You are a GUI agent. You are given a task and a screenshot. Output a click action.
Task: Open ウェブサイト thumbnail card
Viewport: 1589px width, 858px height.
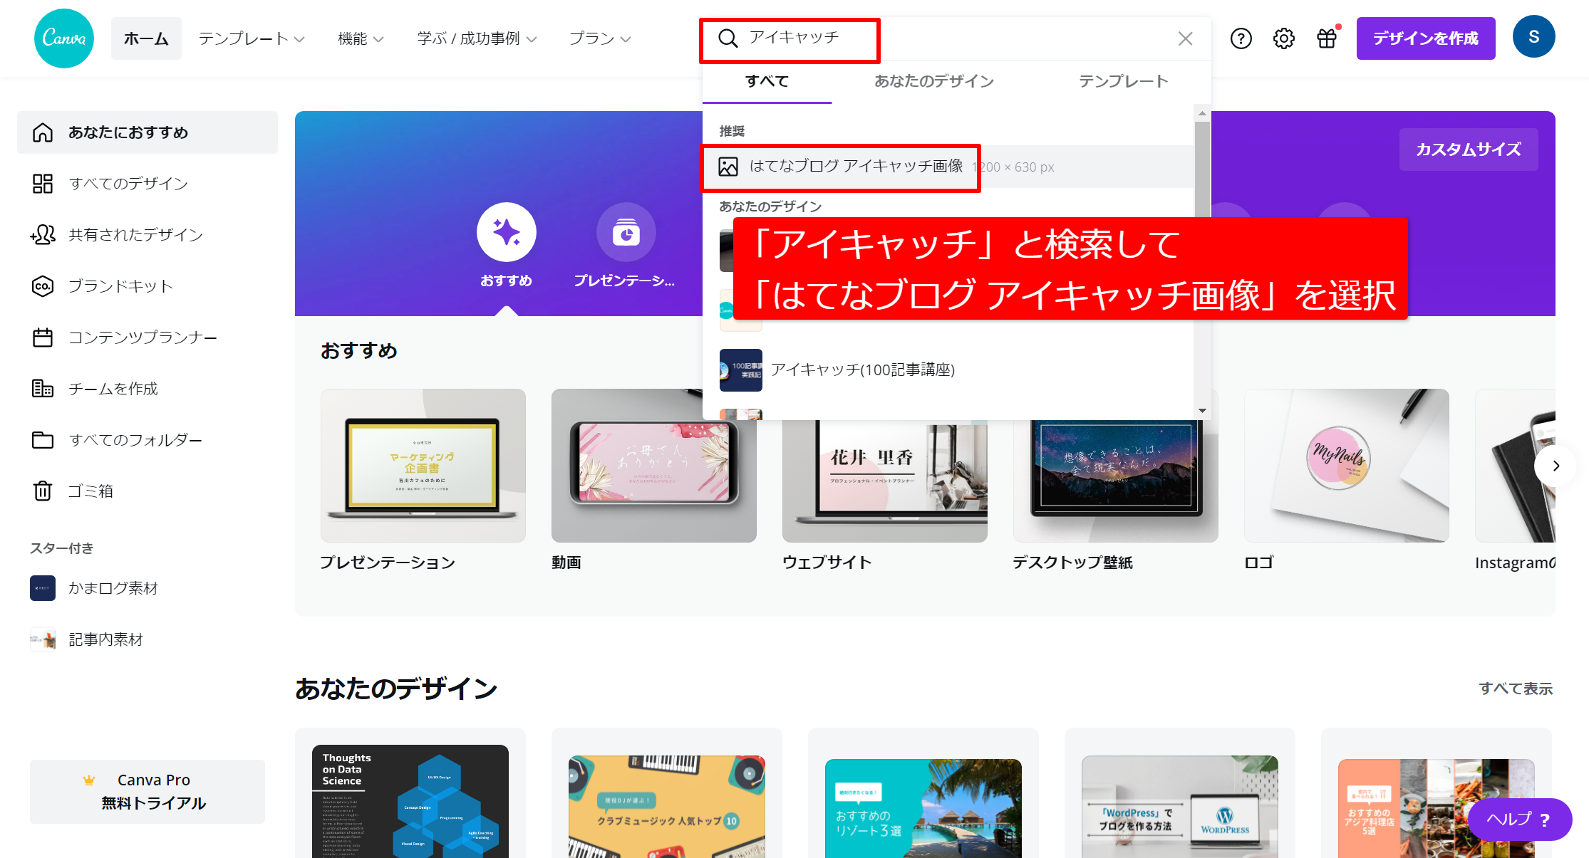(884, 481)
